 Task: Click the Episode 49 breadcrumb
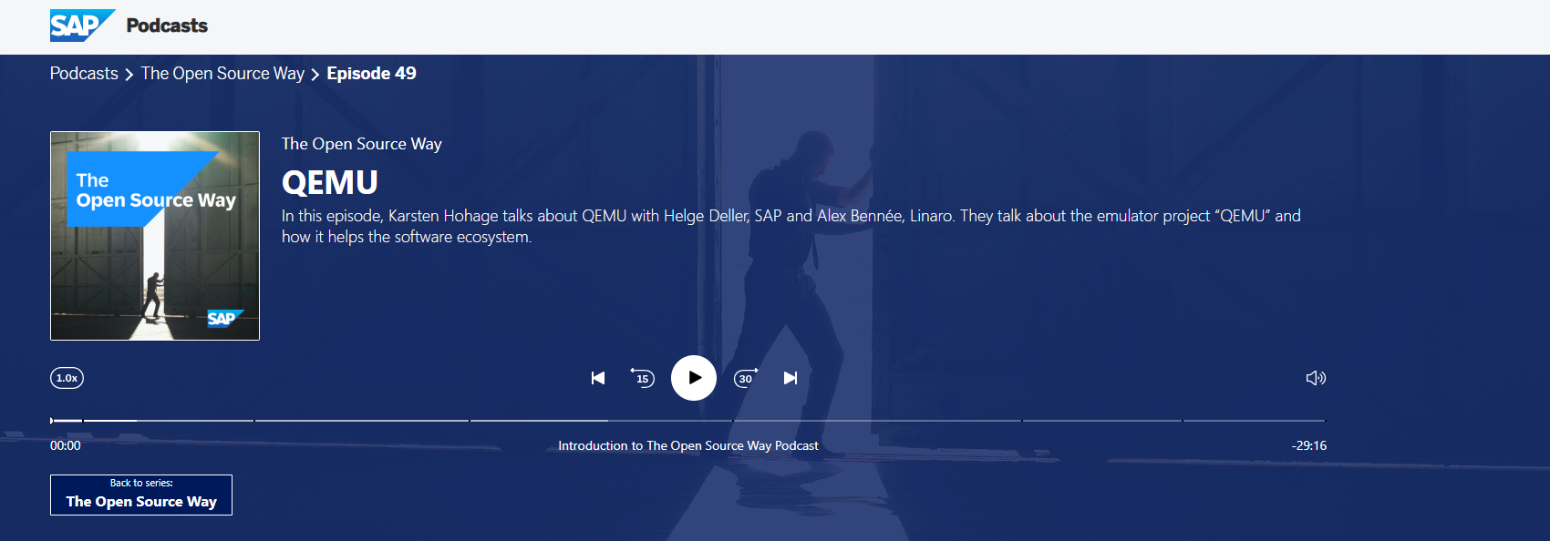pos(371,74)
